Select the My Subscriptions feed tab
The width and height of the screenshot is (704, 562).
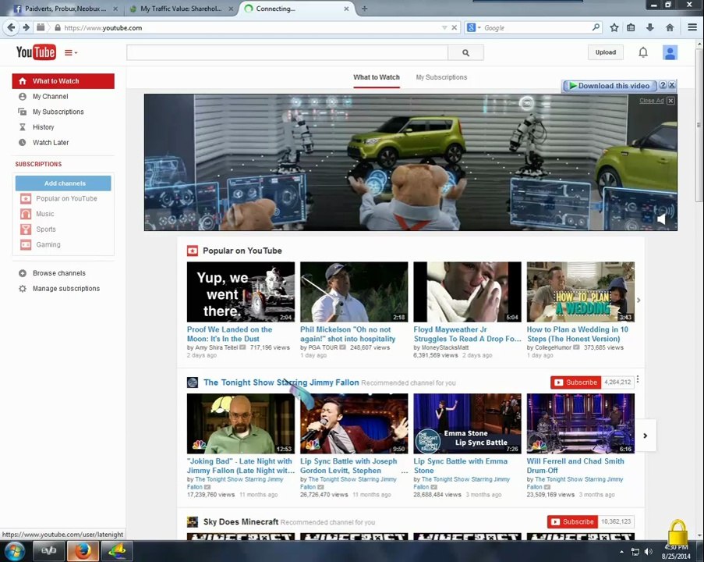pyautogui.click(x=441, y=77)
